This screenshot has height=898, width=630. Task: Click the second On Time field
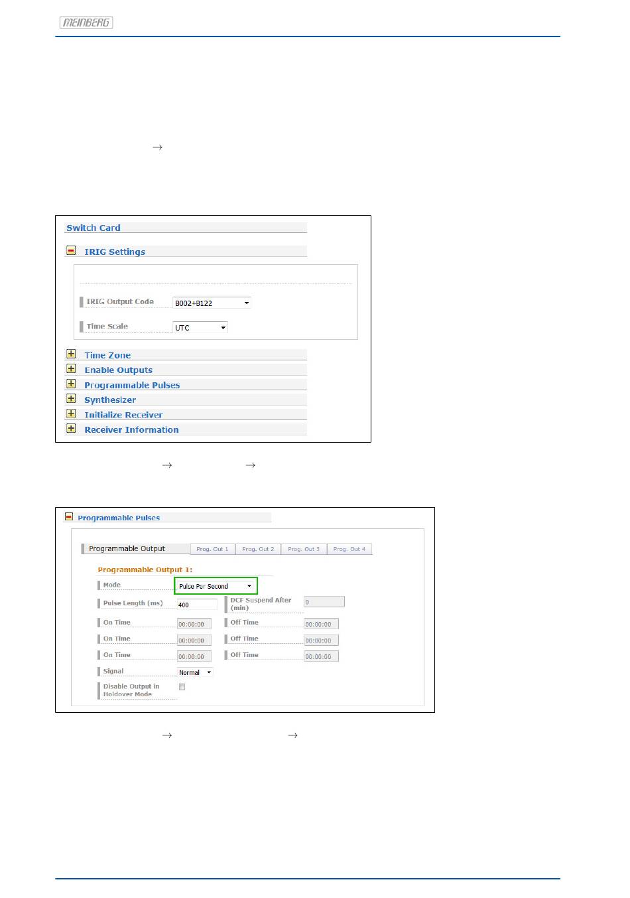(x=194, y=640)
